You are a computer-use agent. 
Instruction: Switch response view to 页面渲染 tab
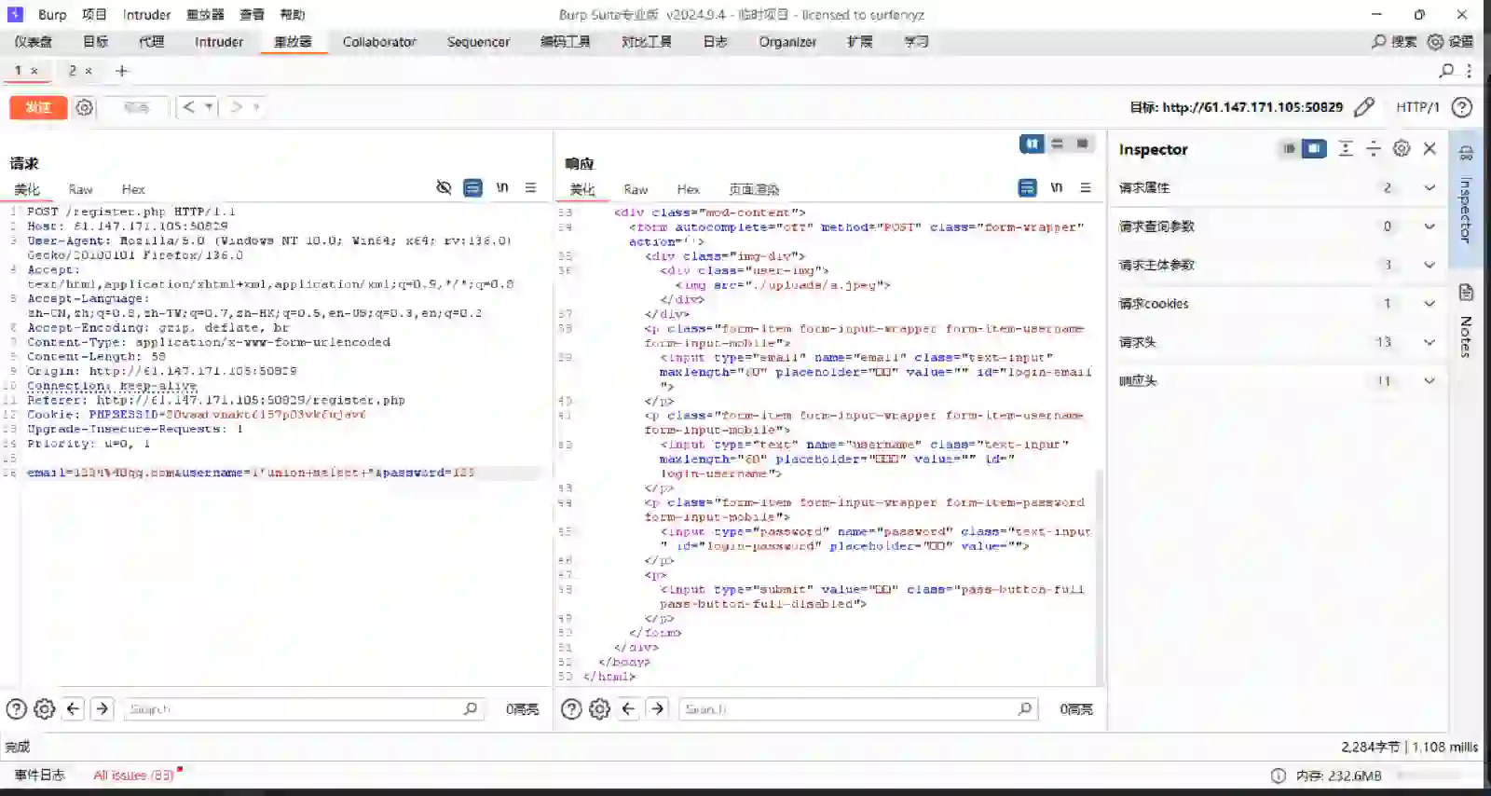(753, 189)
